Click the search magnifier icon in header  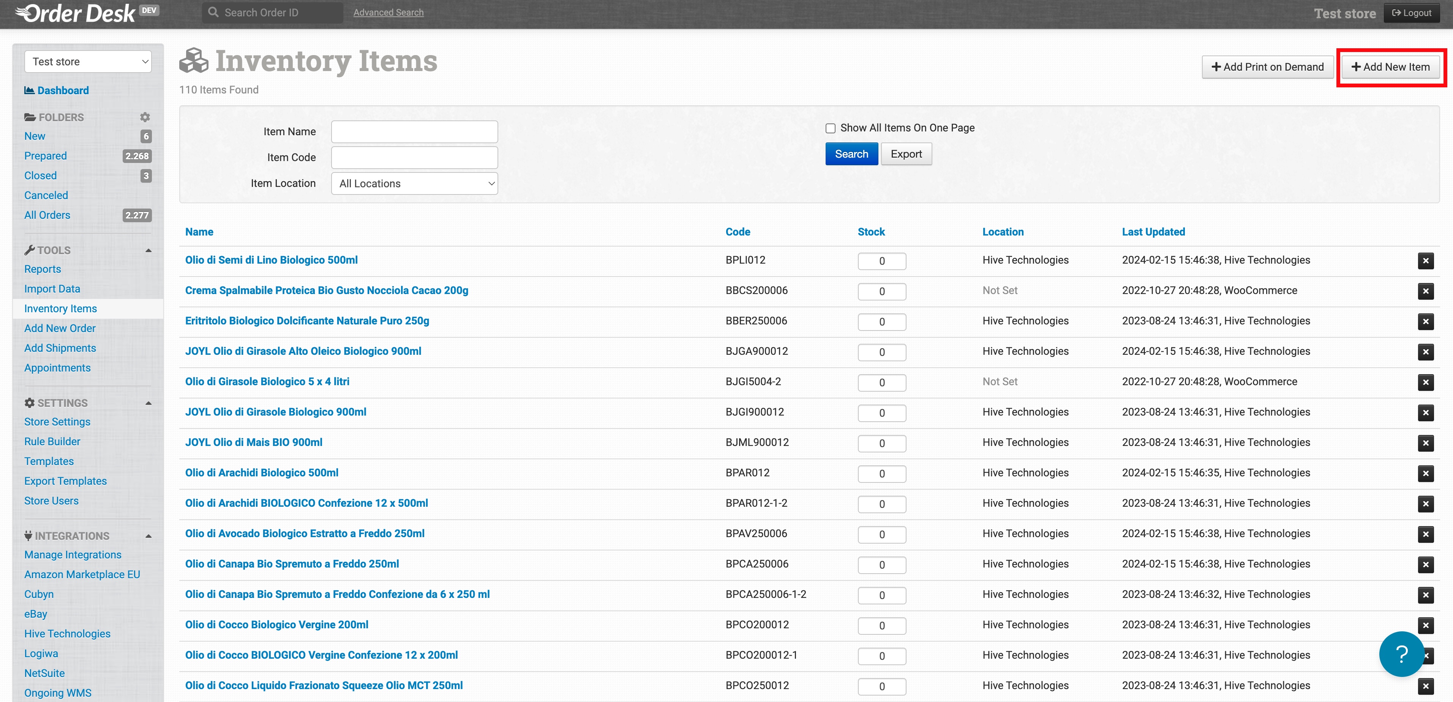coord(213,13)
